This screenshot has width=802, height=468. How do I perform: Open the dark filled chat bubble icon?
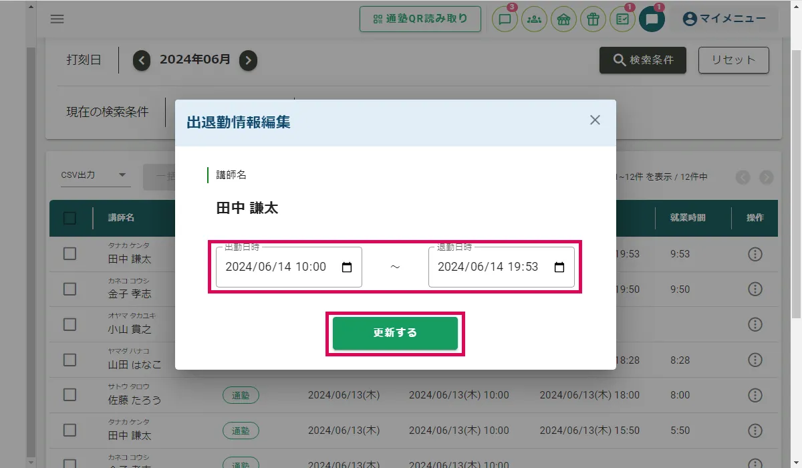pyautogui.click(x=652, y=19)
